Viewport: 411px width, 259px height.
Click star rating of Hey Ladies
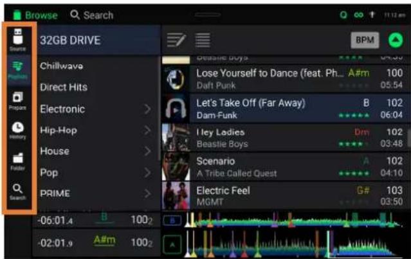tap(354, 144)
